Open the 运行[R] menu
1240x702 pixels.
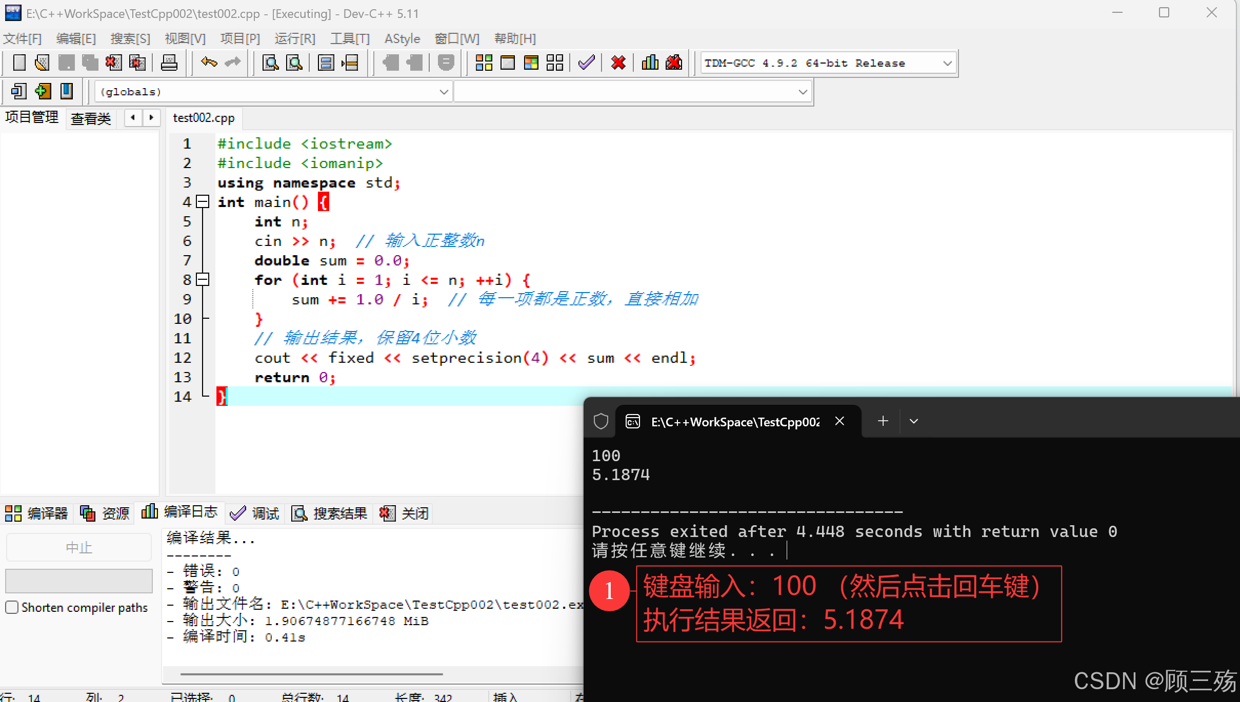point(294,39)
